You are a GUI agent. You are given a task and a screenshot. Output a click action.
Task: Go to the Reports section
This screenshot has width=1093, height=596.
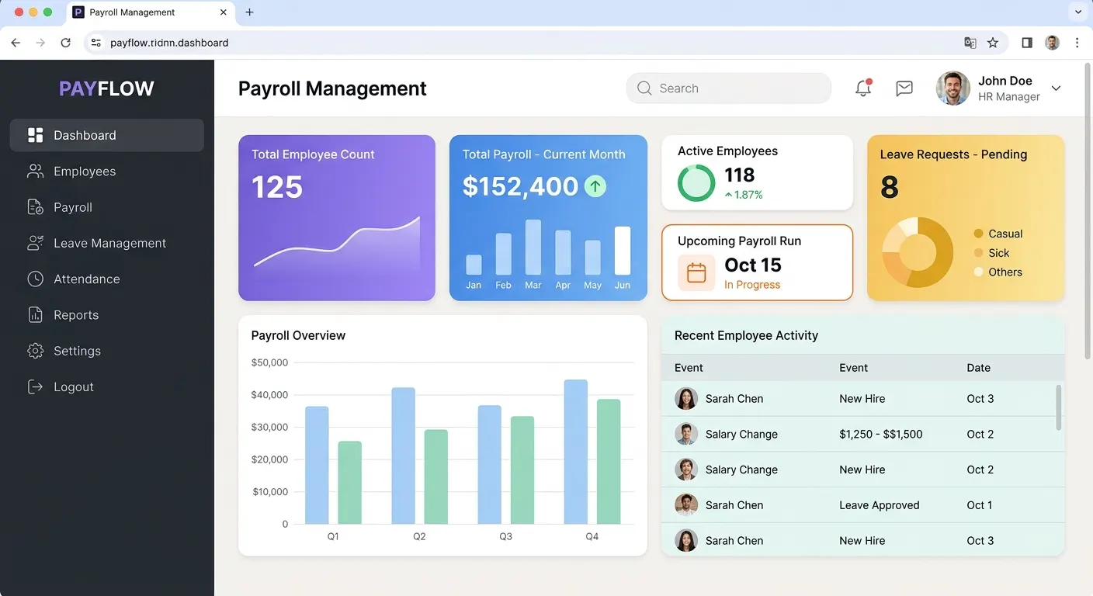coord(107,315)
